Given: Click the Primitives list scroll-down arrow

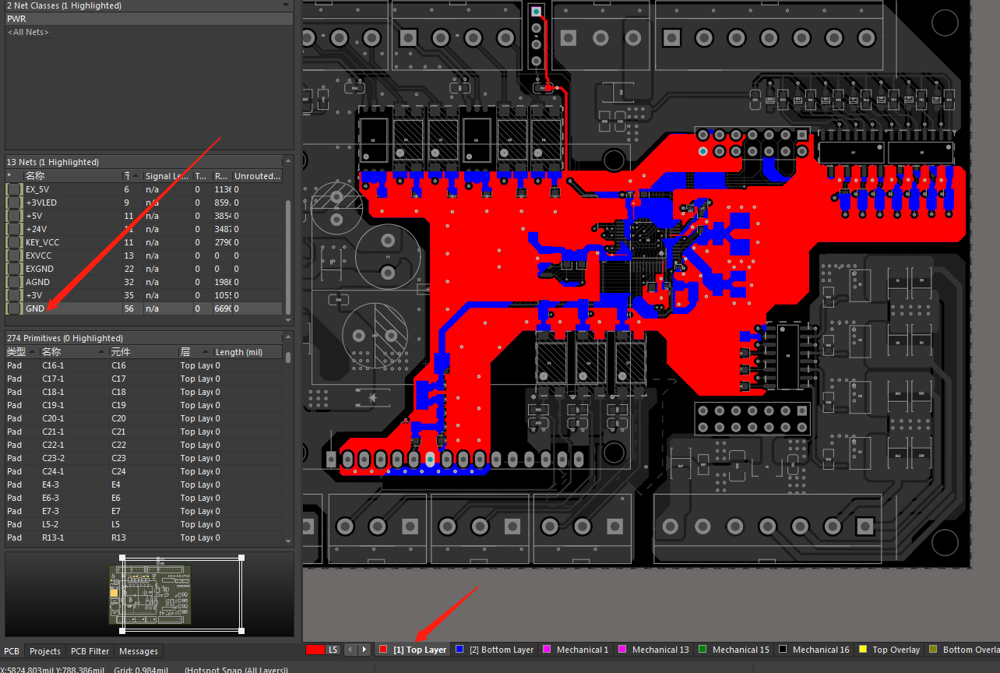Looking at the screenshot, I should 289,542.
